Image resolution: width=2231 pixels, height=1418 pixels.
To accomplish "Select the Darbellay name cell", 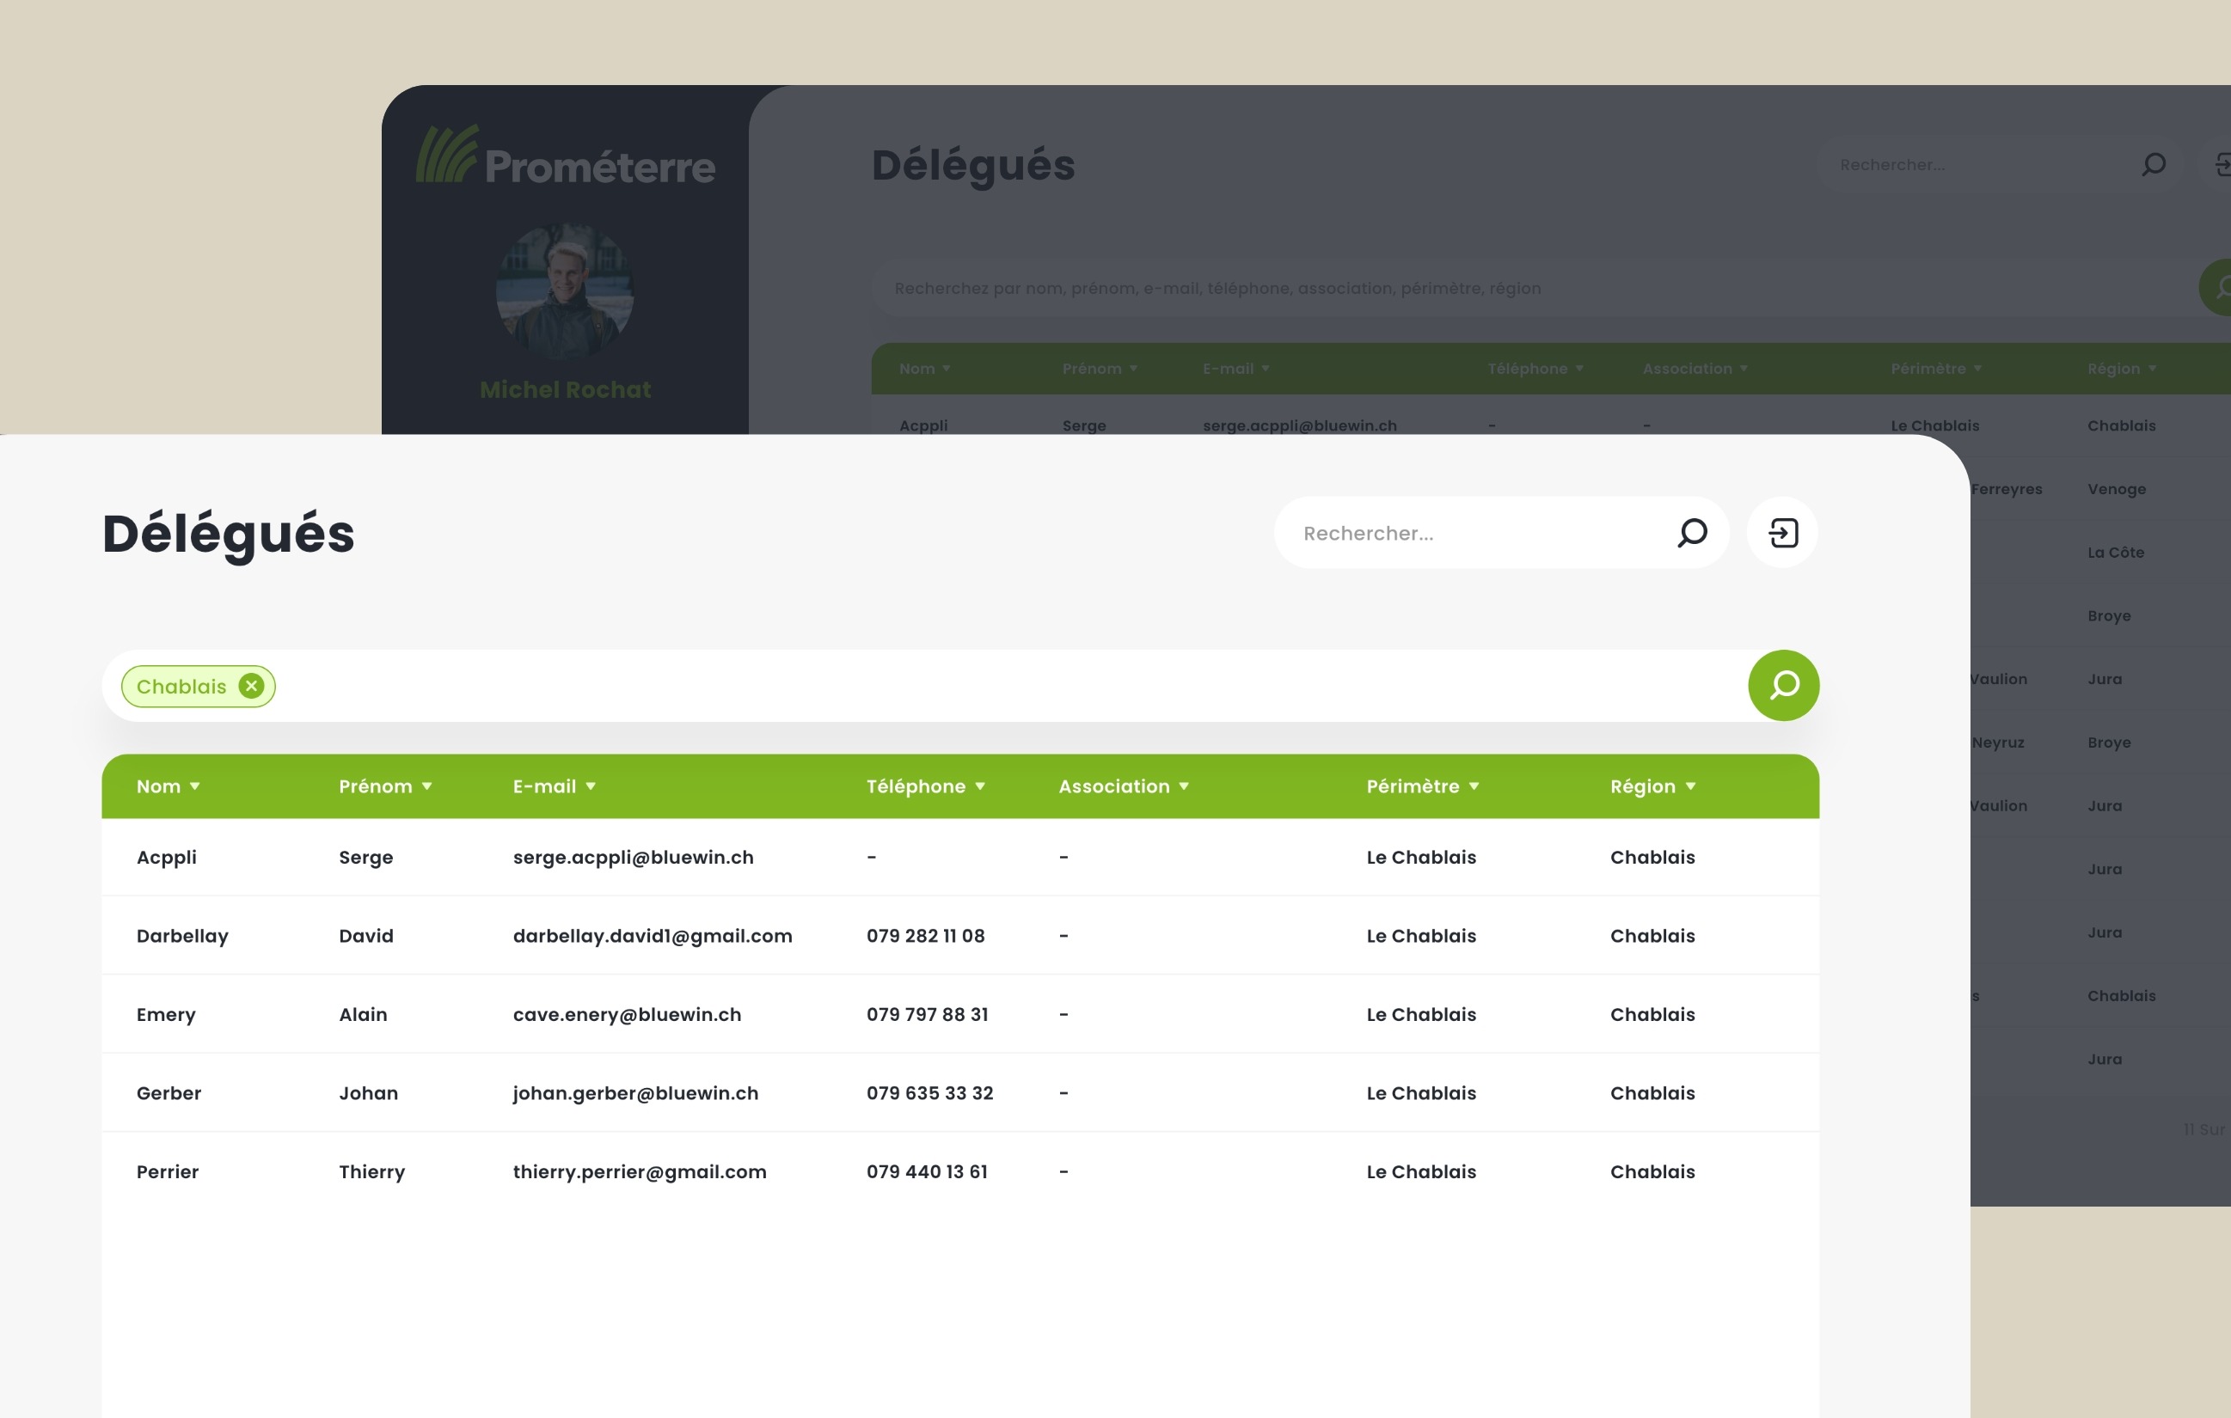I will [182, 937].
